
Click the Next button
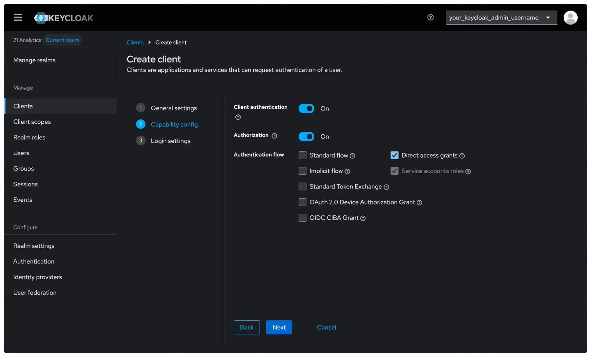[x=279, y=327]
